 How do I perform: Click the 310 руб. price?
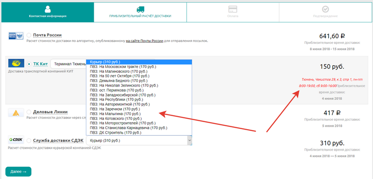point(332,144)
